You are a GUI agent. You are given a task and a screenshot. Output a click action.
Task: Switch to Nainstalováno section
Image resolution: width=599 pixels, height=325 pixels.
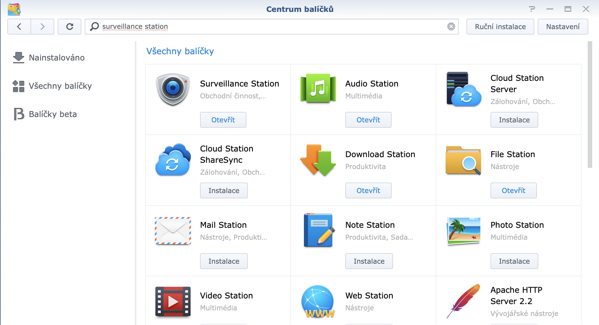pyautogui.click(x=57, y=58)
